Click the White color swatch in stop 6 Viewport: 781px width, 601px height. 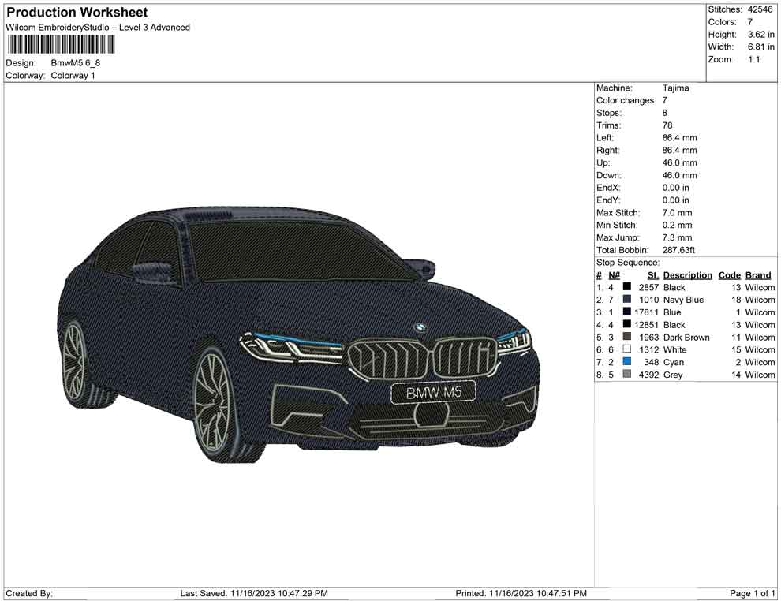627,349
